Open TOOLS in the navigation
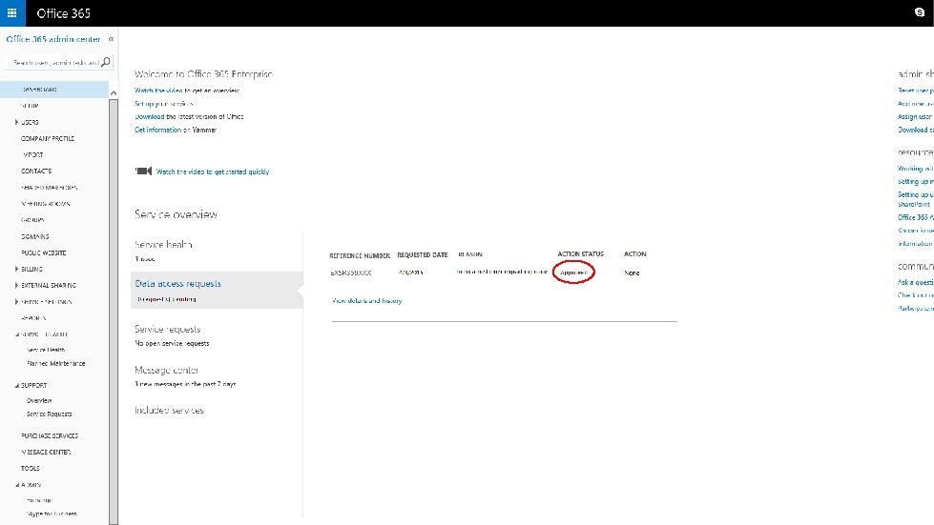The image size is (934, 525). [31, 469]
